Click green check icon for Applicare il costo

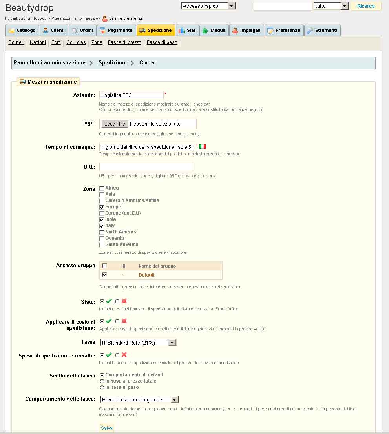click(109, 321)
